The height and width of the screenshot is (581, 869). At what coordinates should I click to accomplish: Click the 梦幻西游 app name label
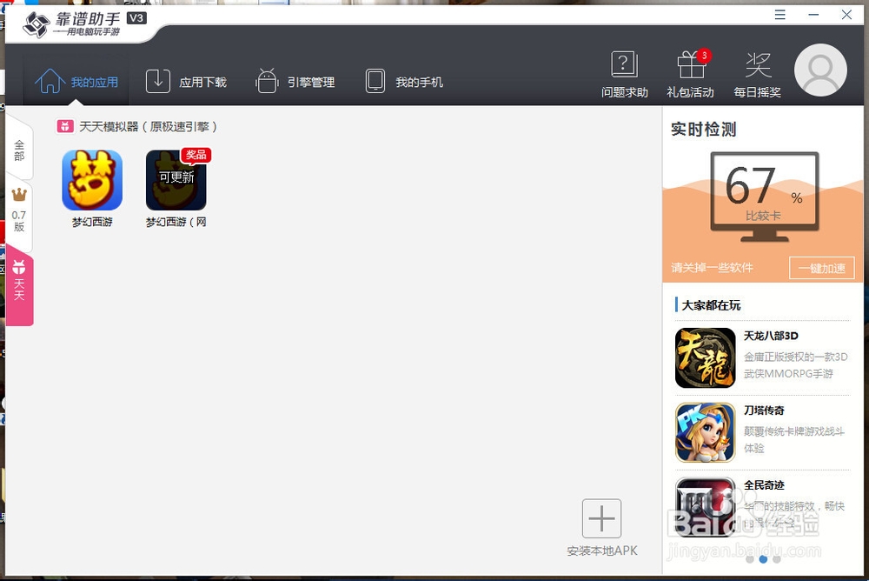92,222
